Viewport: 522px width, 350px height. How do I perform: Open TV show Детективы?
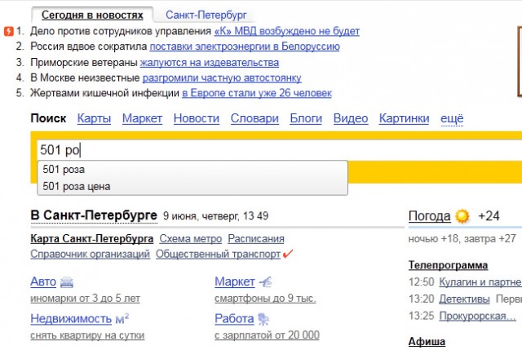click(464, 299)
